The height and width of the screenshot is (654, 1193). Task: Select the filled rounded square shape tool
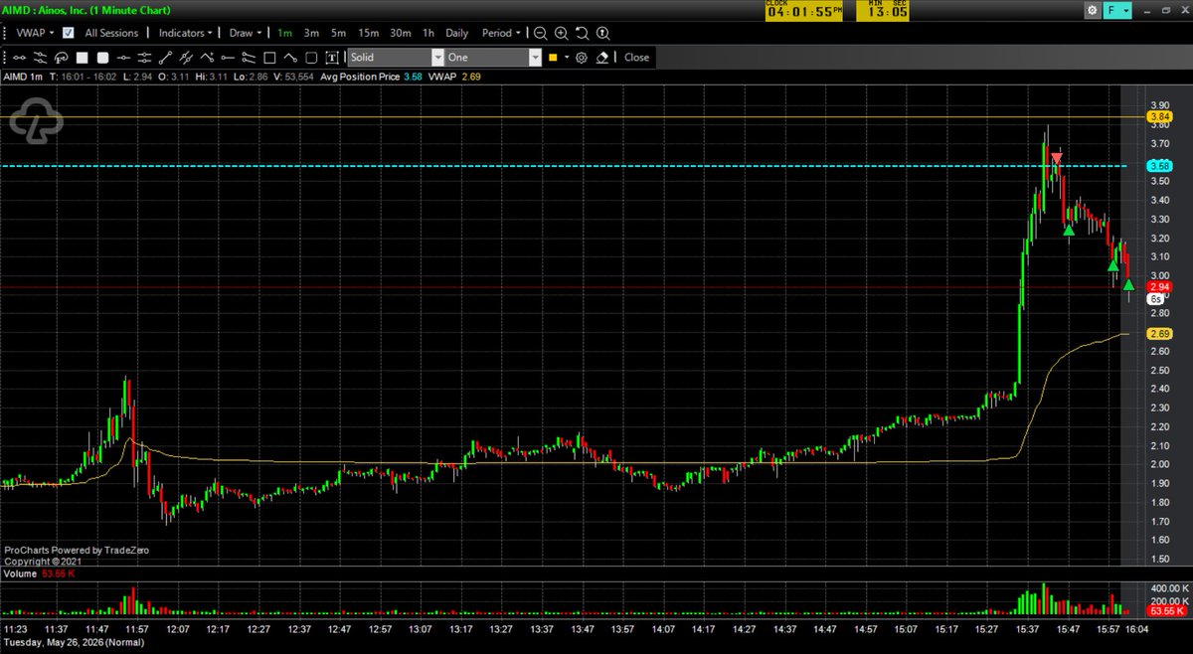point(102,58)
